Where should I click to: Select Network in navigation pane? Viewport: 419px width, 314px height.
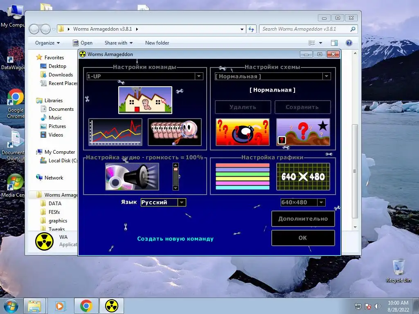click(x=54, y=177)
